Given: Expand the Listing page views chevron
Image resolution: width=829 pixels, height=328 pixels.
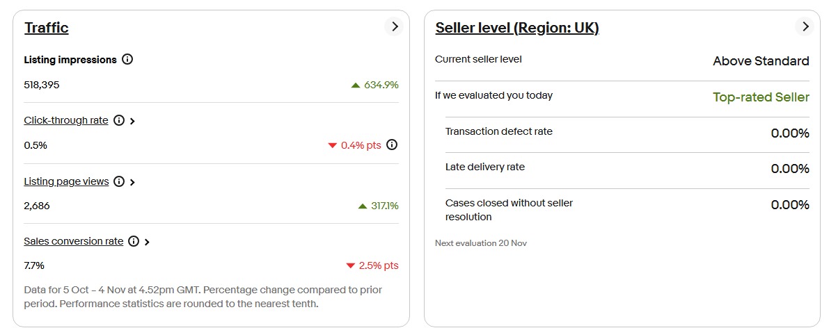Looking at the screenshot, I should [x=132, y=182].
